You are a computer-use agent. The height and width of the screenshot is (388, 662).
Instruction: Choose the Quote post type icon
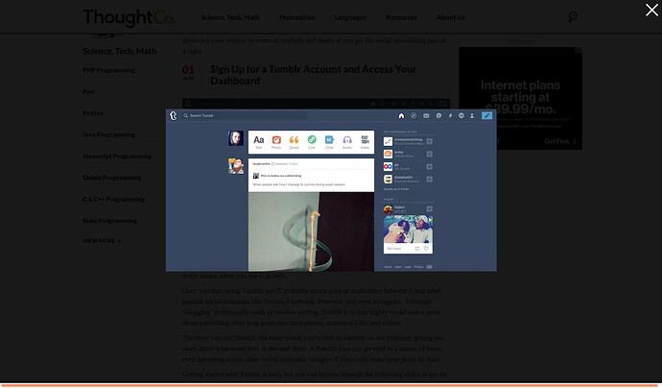tap(294, 142)
